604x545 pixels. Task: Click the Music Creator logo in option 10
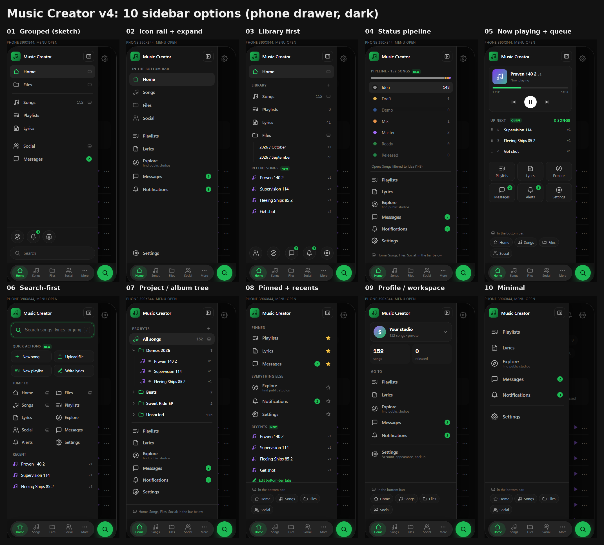pos(494,313)
